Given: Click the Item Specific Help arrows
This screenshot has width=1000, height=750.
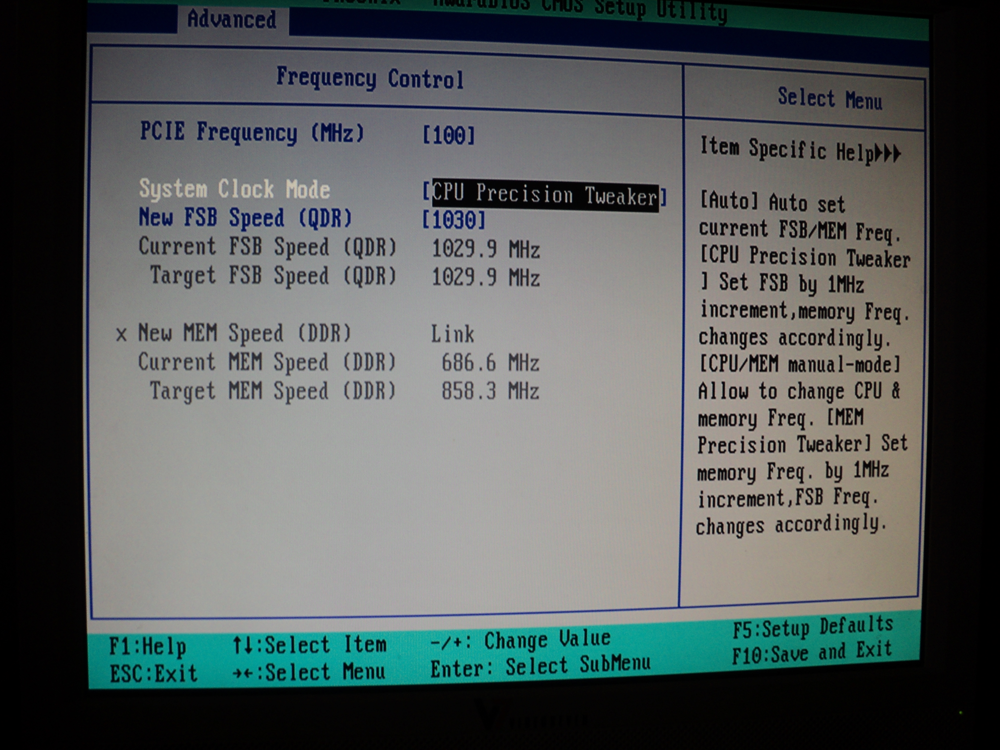Looking at the screenshot, I should pyautogui.click(x=887, y=153).
